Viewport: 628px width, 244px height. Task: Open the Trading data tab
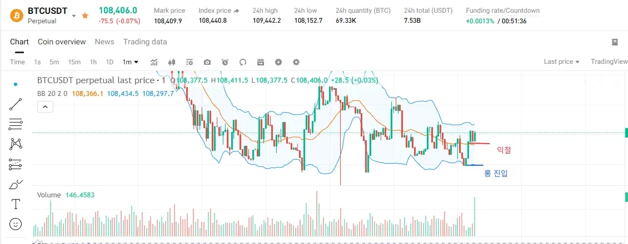tap(145, 42)
